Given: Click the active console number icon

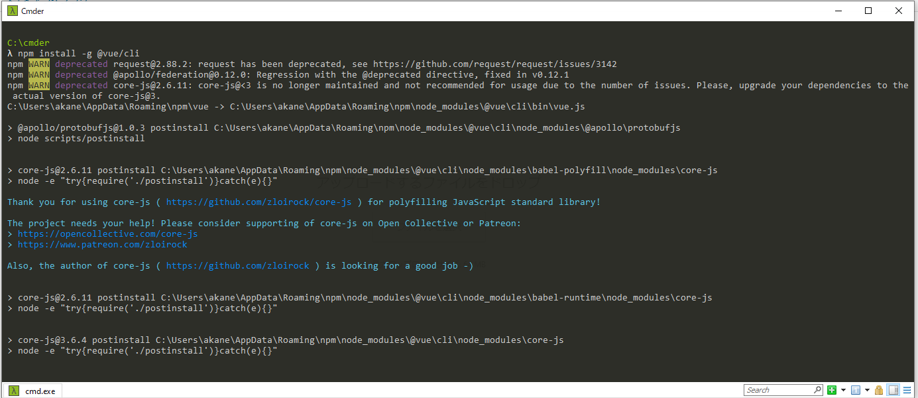Looking at the screenshot, I should click(x=856, y=390).
